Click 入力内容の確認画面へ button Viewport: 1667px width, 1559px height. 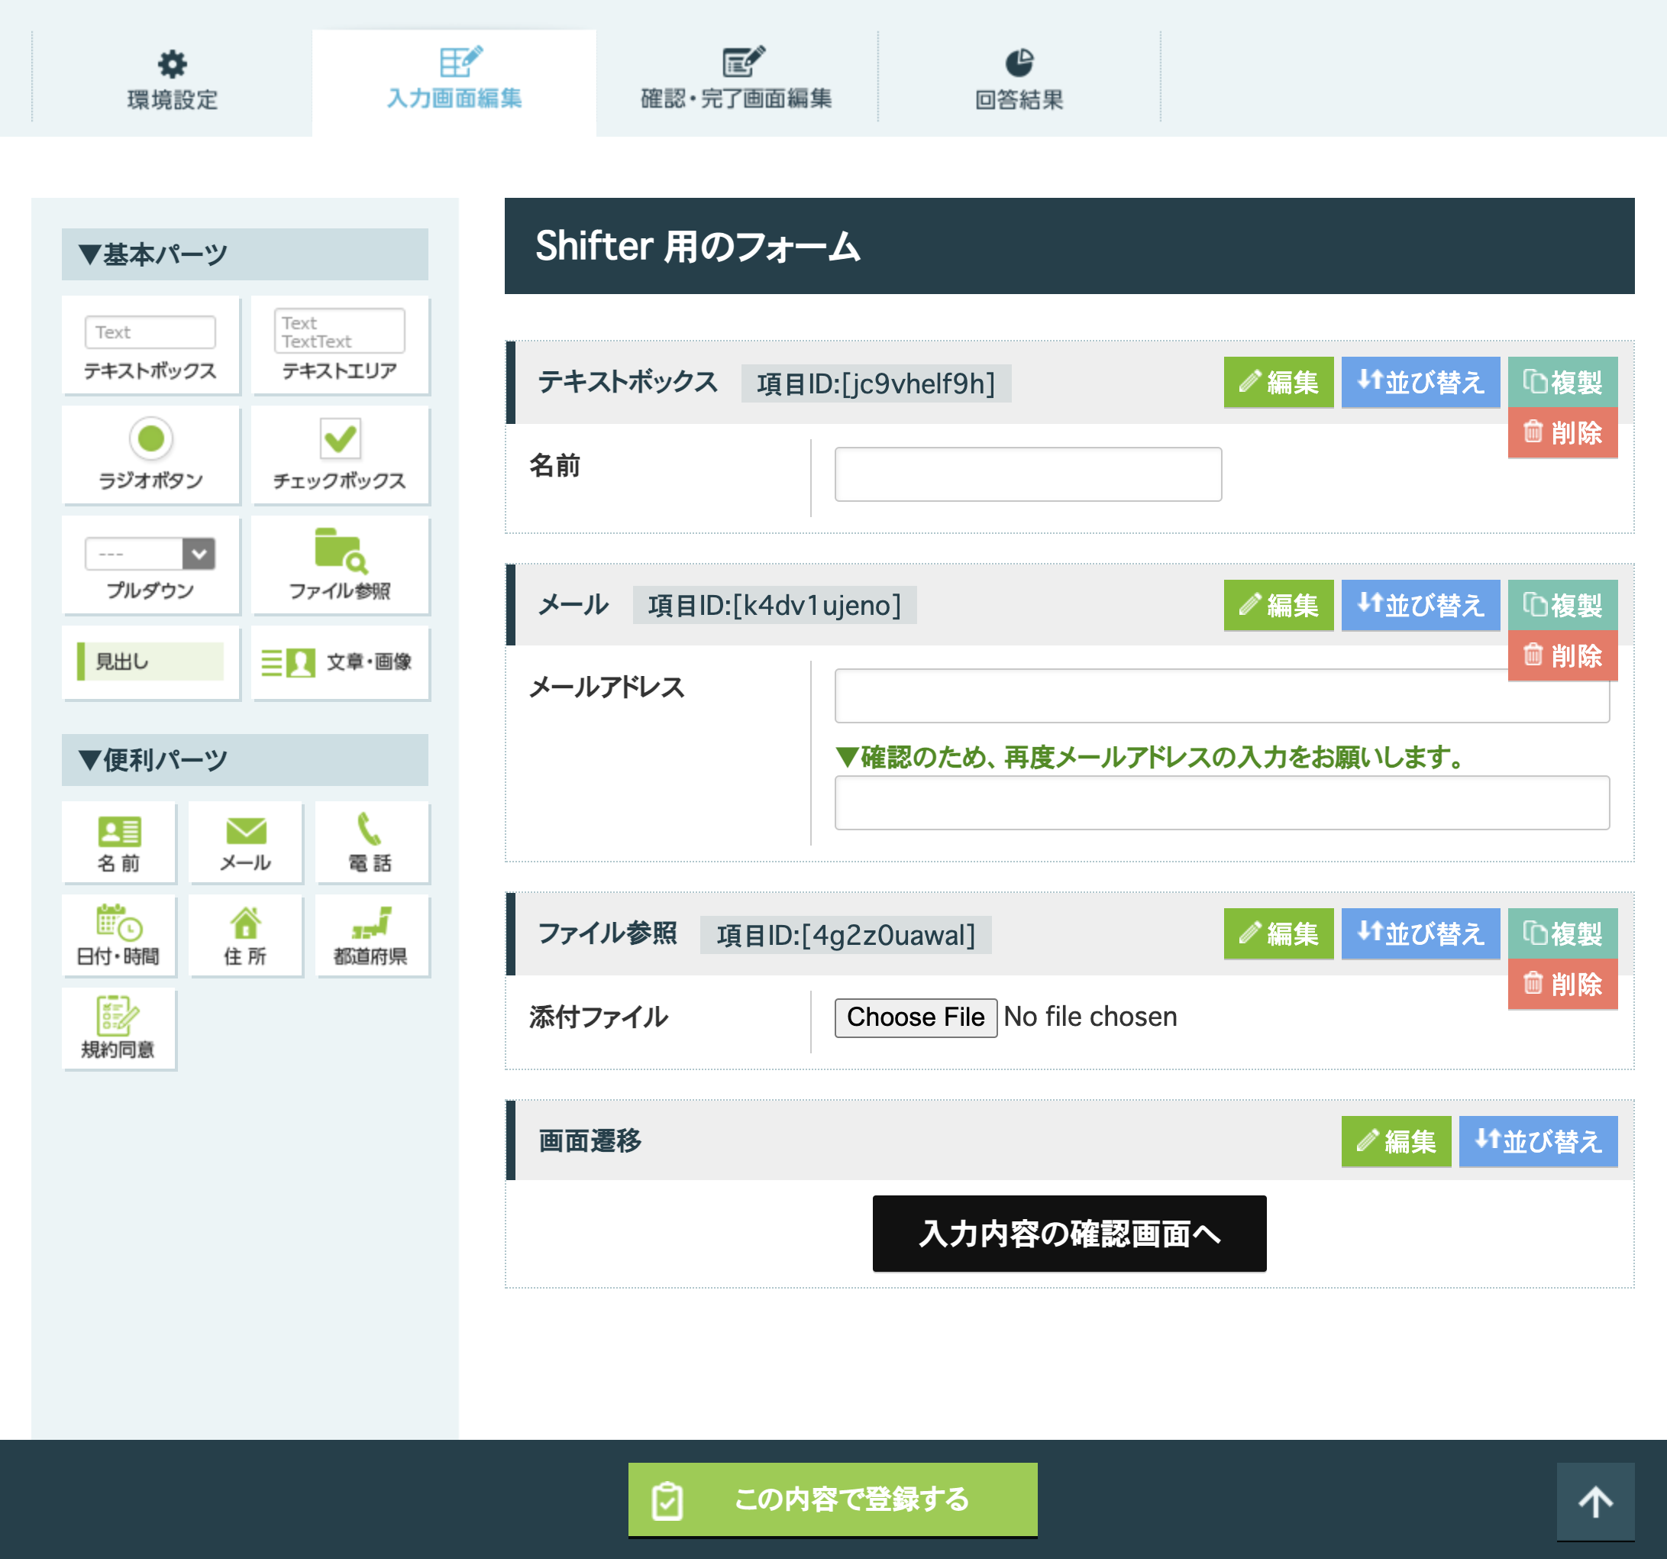[1069, 1233]
